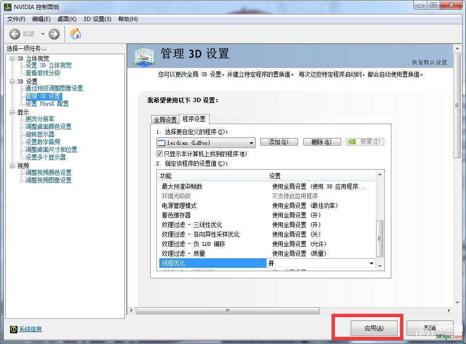Click the settings list scroll up arrow
Viewport: 466px width, 344px height.
[379, 174]
